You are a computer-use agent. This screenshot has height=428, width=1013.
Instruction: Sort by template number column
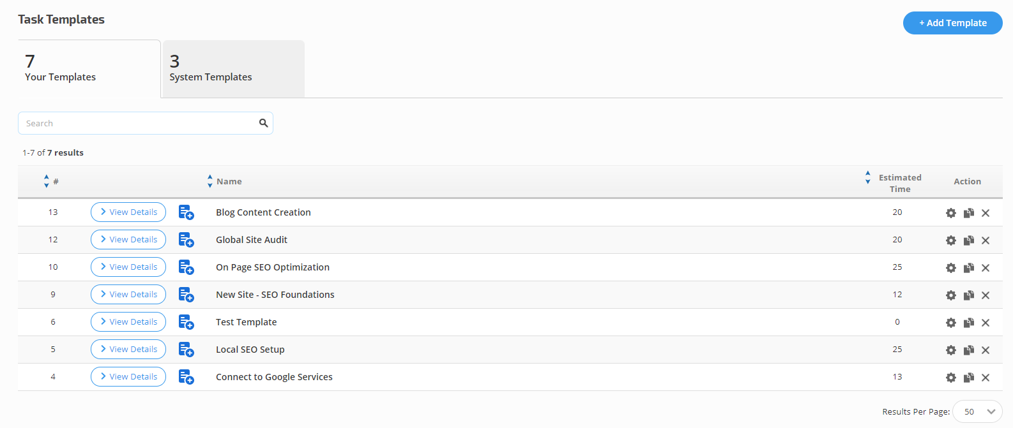pos(46,181)
